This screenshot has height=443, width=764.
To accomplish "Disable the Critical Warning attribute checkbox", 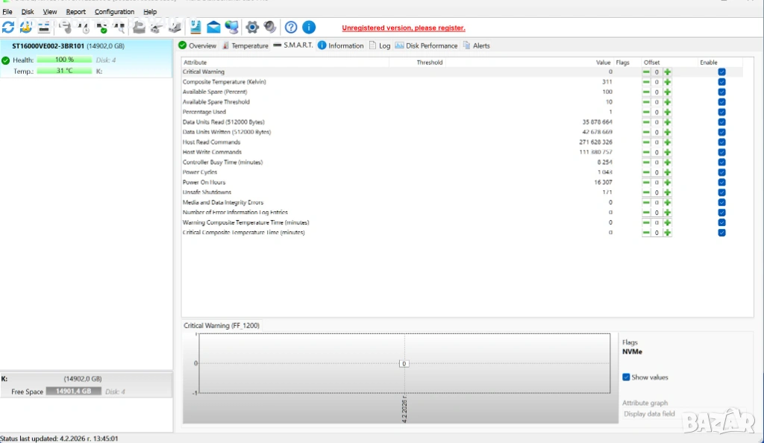I will (x=721, y=72).
